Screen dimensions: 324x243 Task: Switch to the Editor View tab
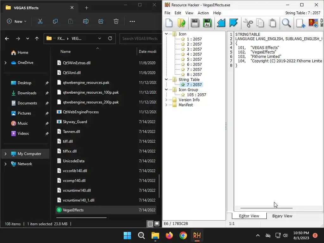pyautogui.click(x=249, y=216)
